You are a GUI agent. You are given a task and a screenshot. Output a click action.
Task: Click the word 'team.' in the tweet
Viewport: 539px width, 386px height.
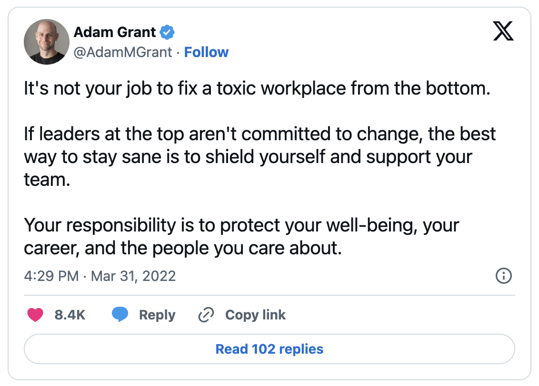47,180
